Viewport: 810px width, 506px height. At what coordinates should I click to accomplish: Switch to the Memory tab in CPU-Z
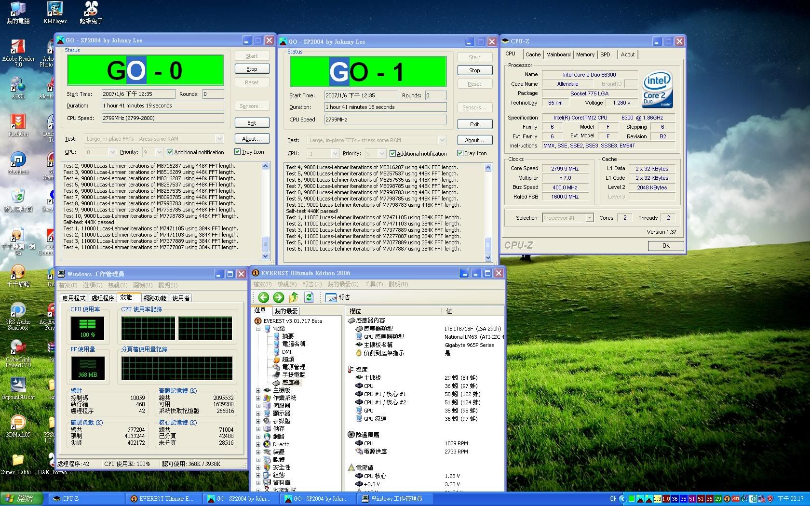(x=585, y=54)
